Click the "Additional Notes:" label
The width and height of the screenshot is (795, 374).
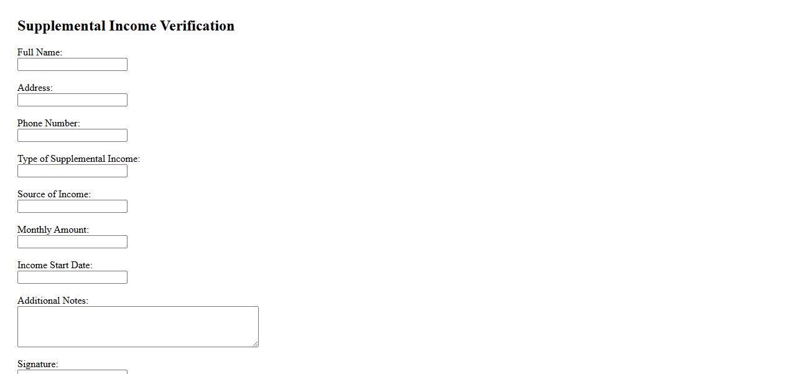(53, 301)
